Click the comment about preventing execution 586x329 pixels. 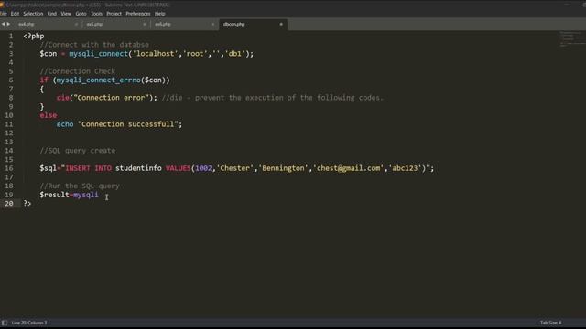pos(273,98)
